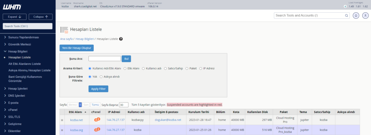Click the WHM logo
371x135 pixels.
point(12,7)
